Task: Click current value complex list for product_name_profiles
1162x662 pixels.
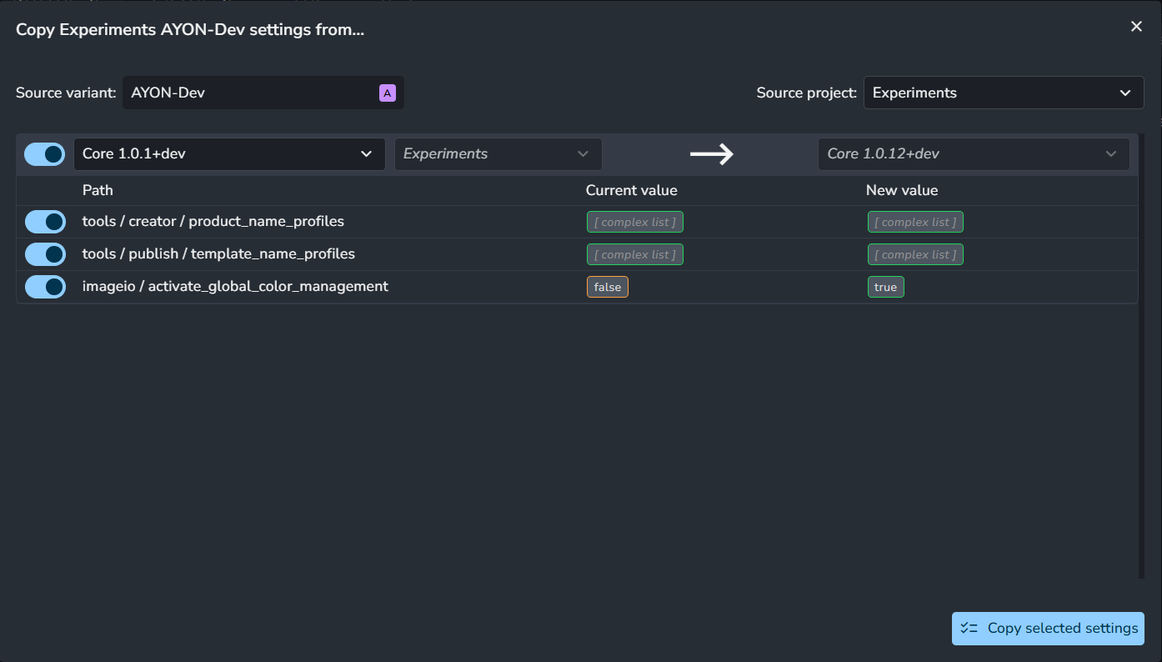Action: point(634,222)
